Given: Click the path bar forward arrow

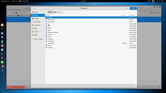Looking at the screenshot, I should 63,12.
